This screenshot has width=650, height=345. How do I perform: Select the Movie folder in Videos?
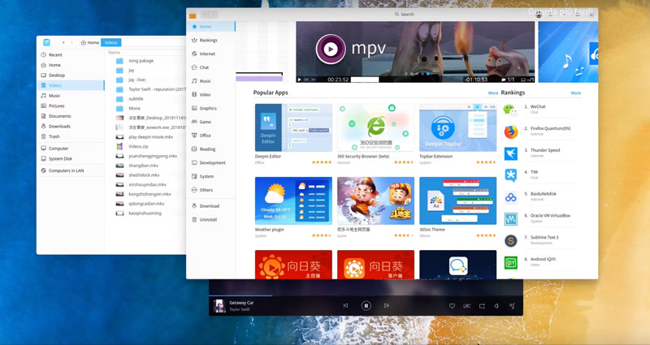pos(134,109)
